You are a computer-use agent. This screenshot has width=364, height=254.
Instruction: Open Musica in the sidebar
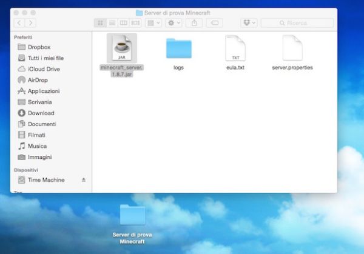(x=51, y=146)
